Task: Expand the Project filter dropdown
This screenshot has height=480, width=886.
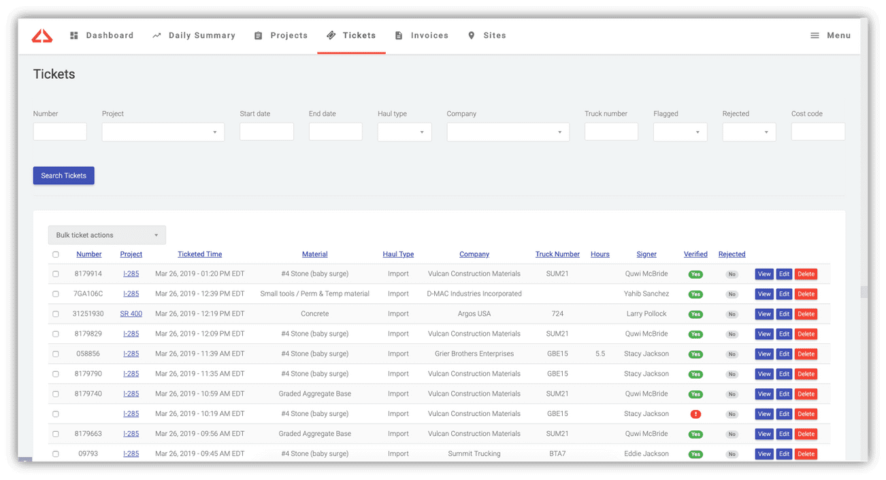Action: [x=163, y=132]
